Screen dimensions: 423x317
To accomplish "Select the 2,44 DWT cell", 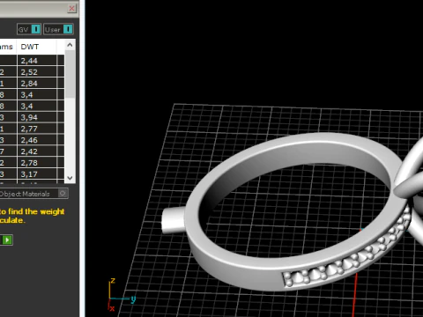I will (x=37, y=61).
